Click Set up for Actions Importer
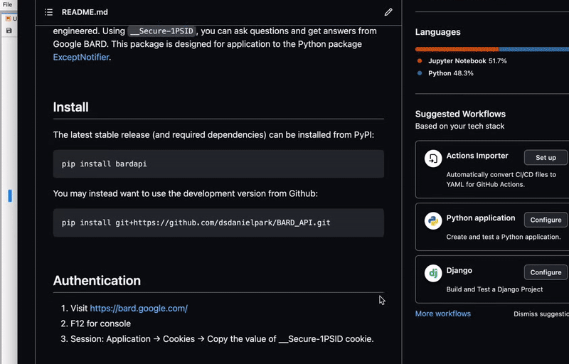Image resolution: width=569 pixels, height=364 pixels. (546, 157)
